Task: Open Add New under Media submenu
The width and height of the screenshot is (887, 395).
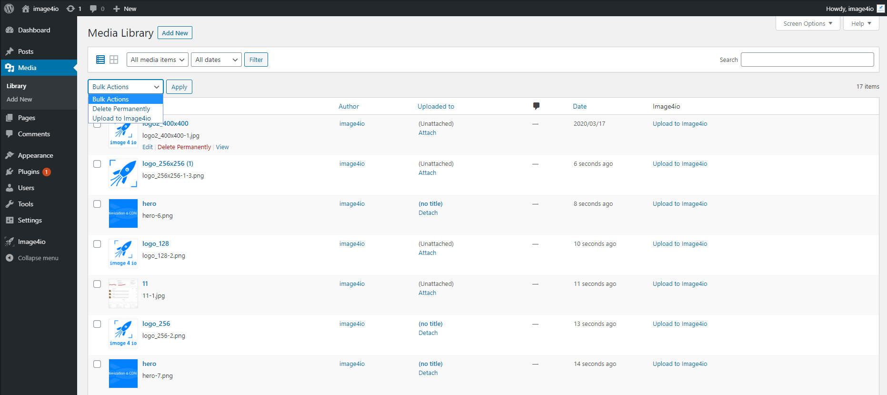Action: [x=20, y=99]
